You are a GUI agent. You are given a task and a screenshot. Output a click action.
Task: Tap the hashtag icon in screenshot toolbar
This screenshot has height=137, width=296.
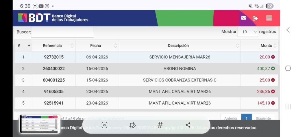[160, 125]
